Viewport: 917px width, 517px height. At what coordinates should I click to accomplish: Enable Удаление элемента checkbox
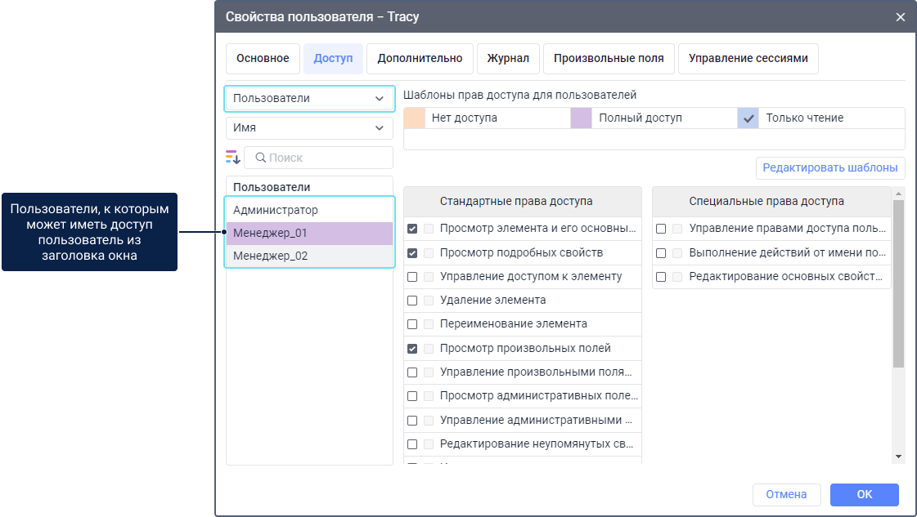[x=412, y=301]
